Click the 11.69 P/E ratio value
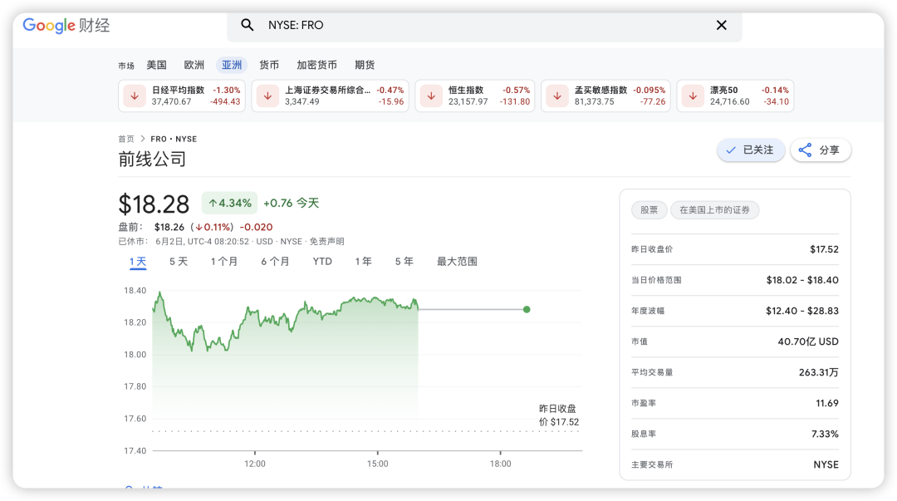This screenshot has width=897, height=501. point(827,404)
